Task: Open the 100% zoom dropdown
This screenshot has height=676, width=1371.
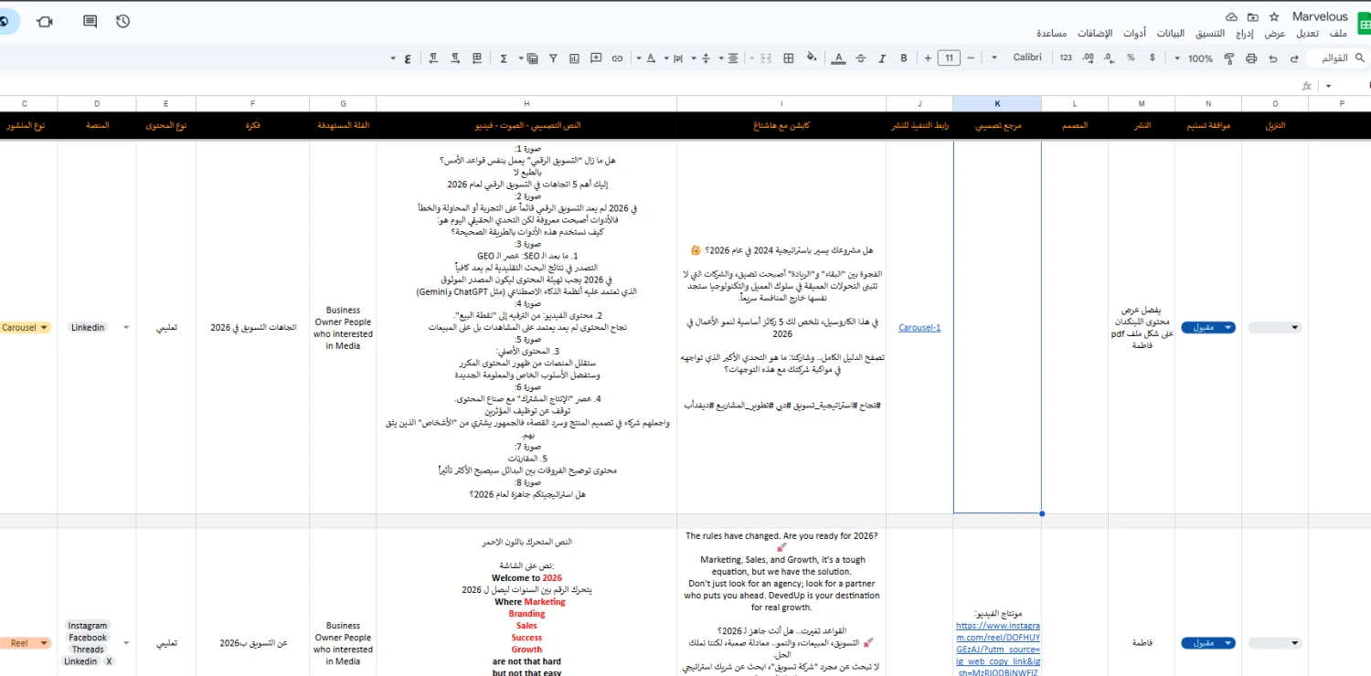Action: tap(1195, 58)
